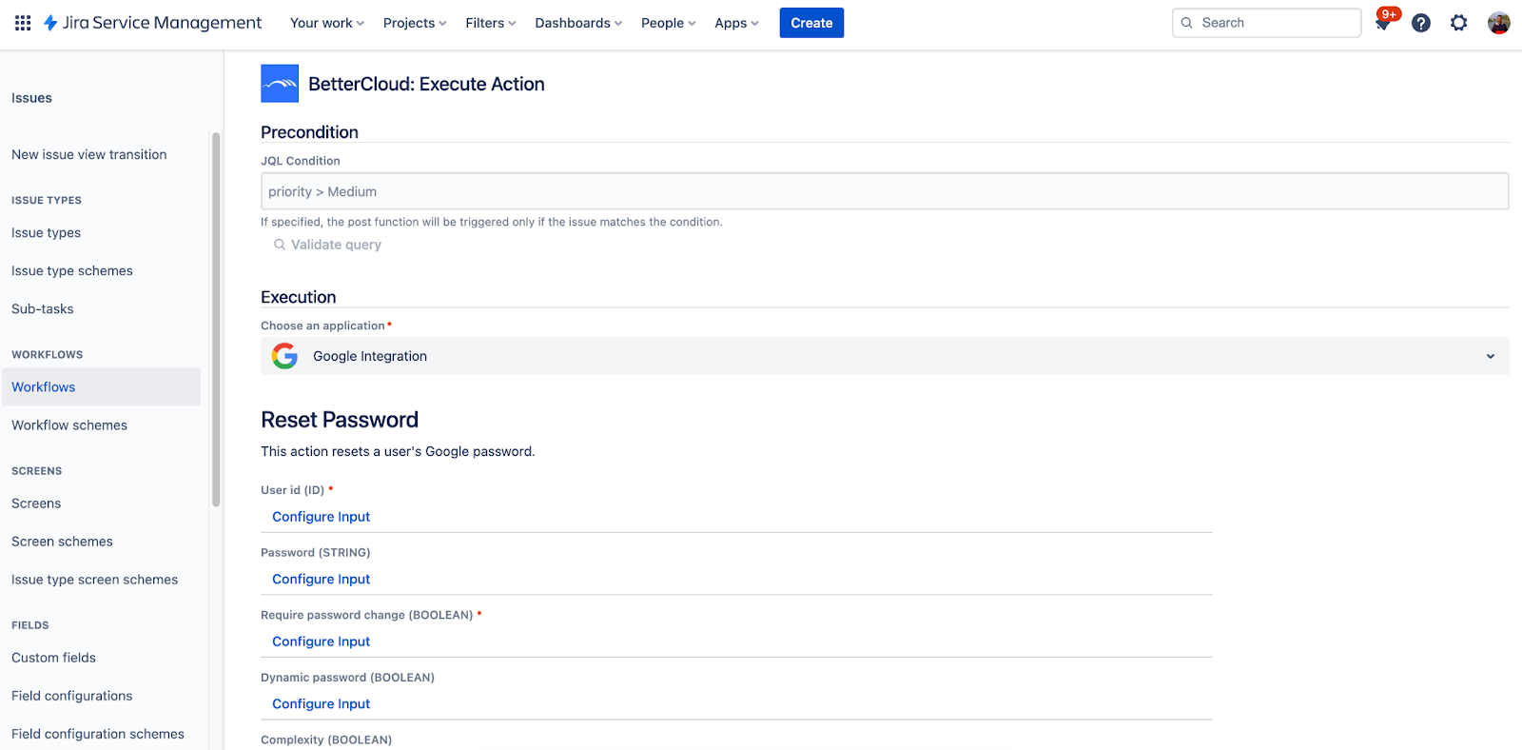This screenshot has height=750, width=1522.
Task: Expand the People menu
Action: (x=669, y=23)
